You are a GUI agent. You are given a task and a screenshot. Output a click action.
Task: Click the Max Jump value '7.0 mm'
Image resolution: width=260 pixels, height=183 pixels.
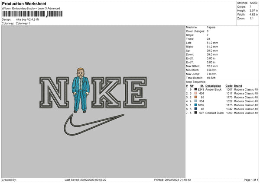click(x=211, y=74)
